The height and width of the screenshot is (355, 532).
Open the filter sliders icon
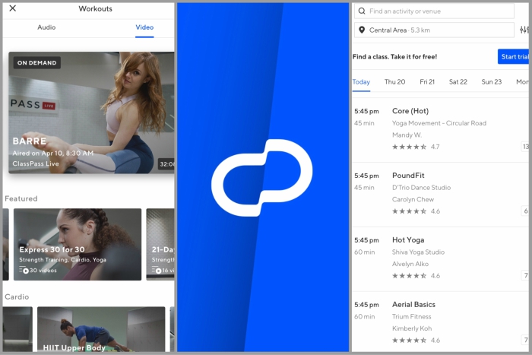(x=524, y=30)
